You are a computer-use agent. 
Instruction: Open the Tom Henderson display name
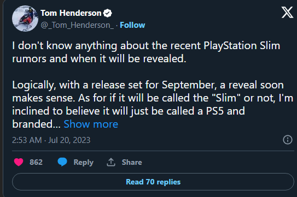[71, 13]
